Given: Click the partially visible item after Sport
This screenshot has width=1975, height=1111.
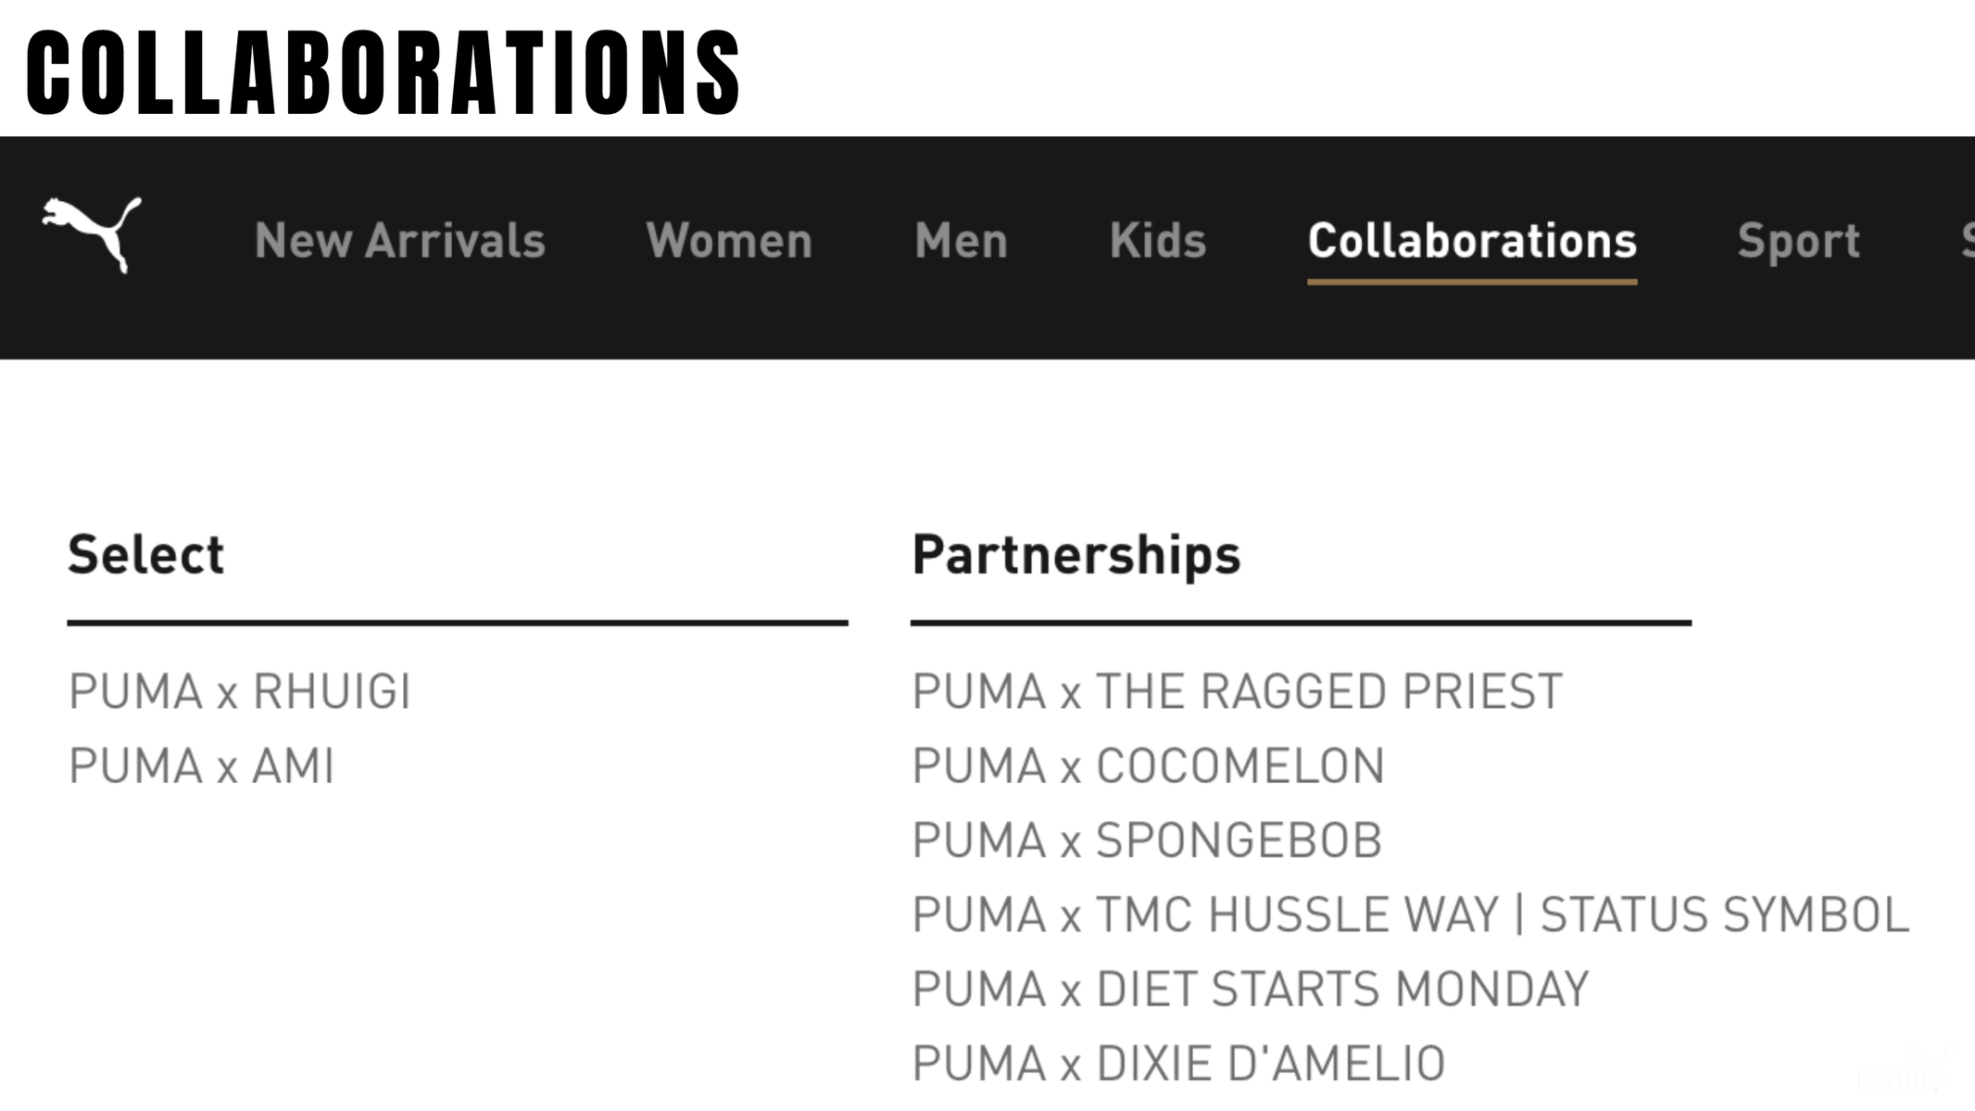Looking at the screenshot, I should click(x=1967, y=241).
